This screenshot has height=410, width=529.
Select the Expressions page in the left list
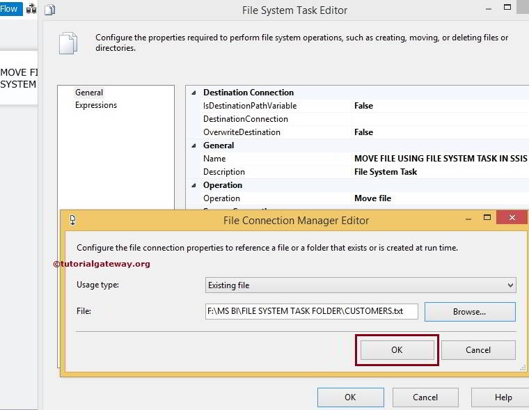[96, 105]
